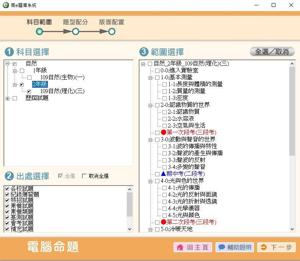Collapse the 4-0:光與色的世界 node
The height and width of the screenshot is (261, 300).
(150, 181)
